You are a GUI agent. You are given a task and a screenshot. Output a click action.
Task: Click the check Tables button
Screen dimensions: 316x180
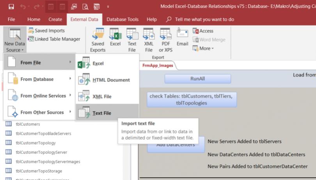192,99
